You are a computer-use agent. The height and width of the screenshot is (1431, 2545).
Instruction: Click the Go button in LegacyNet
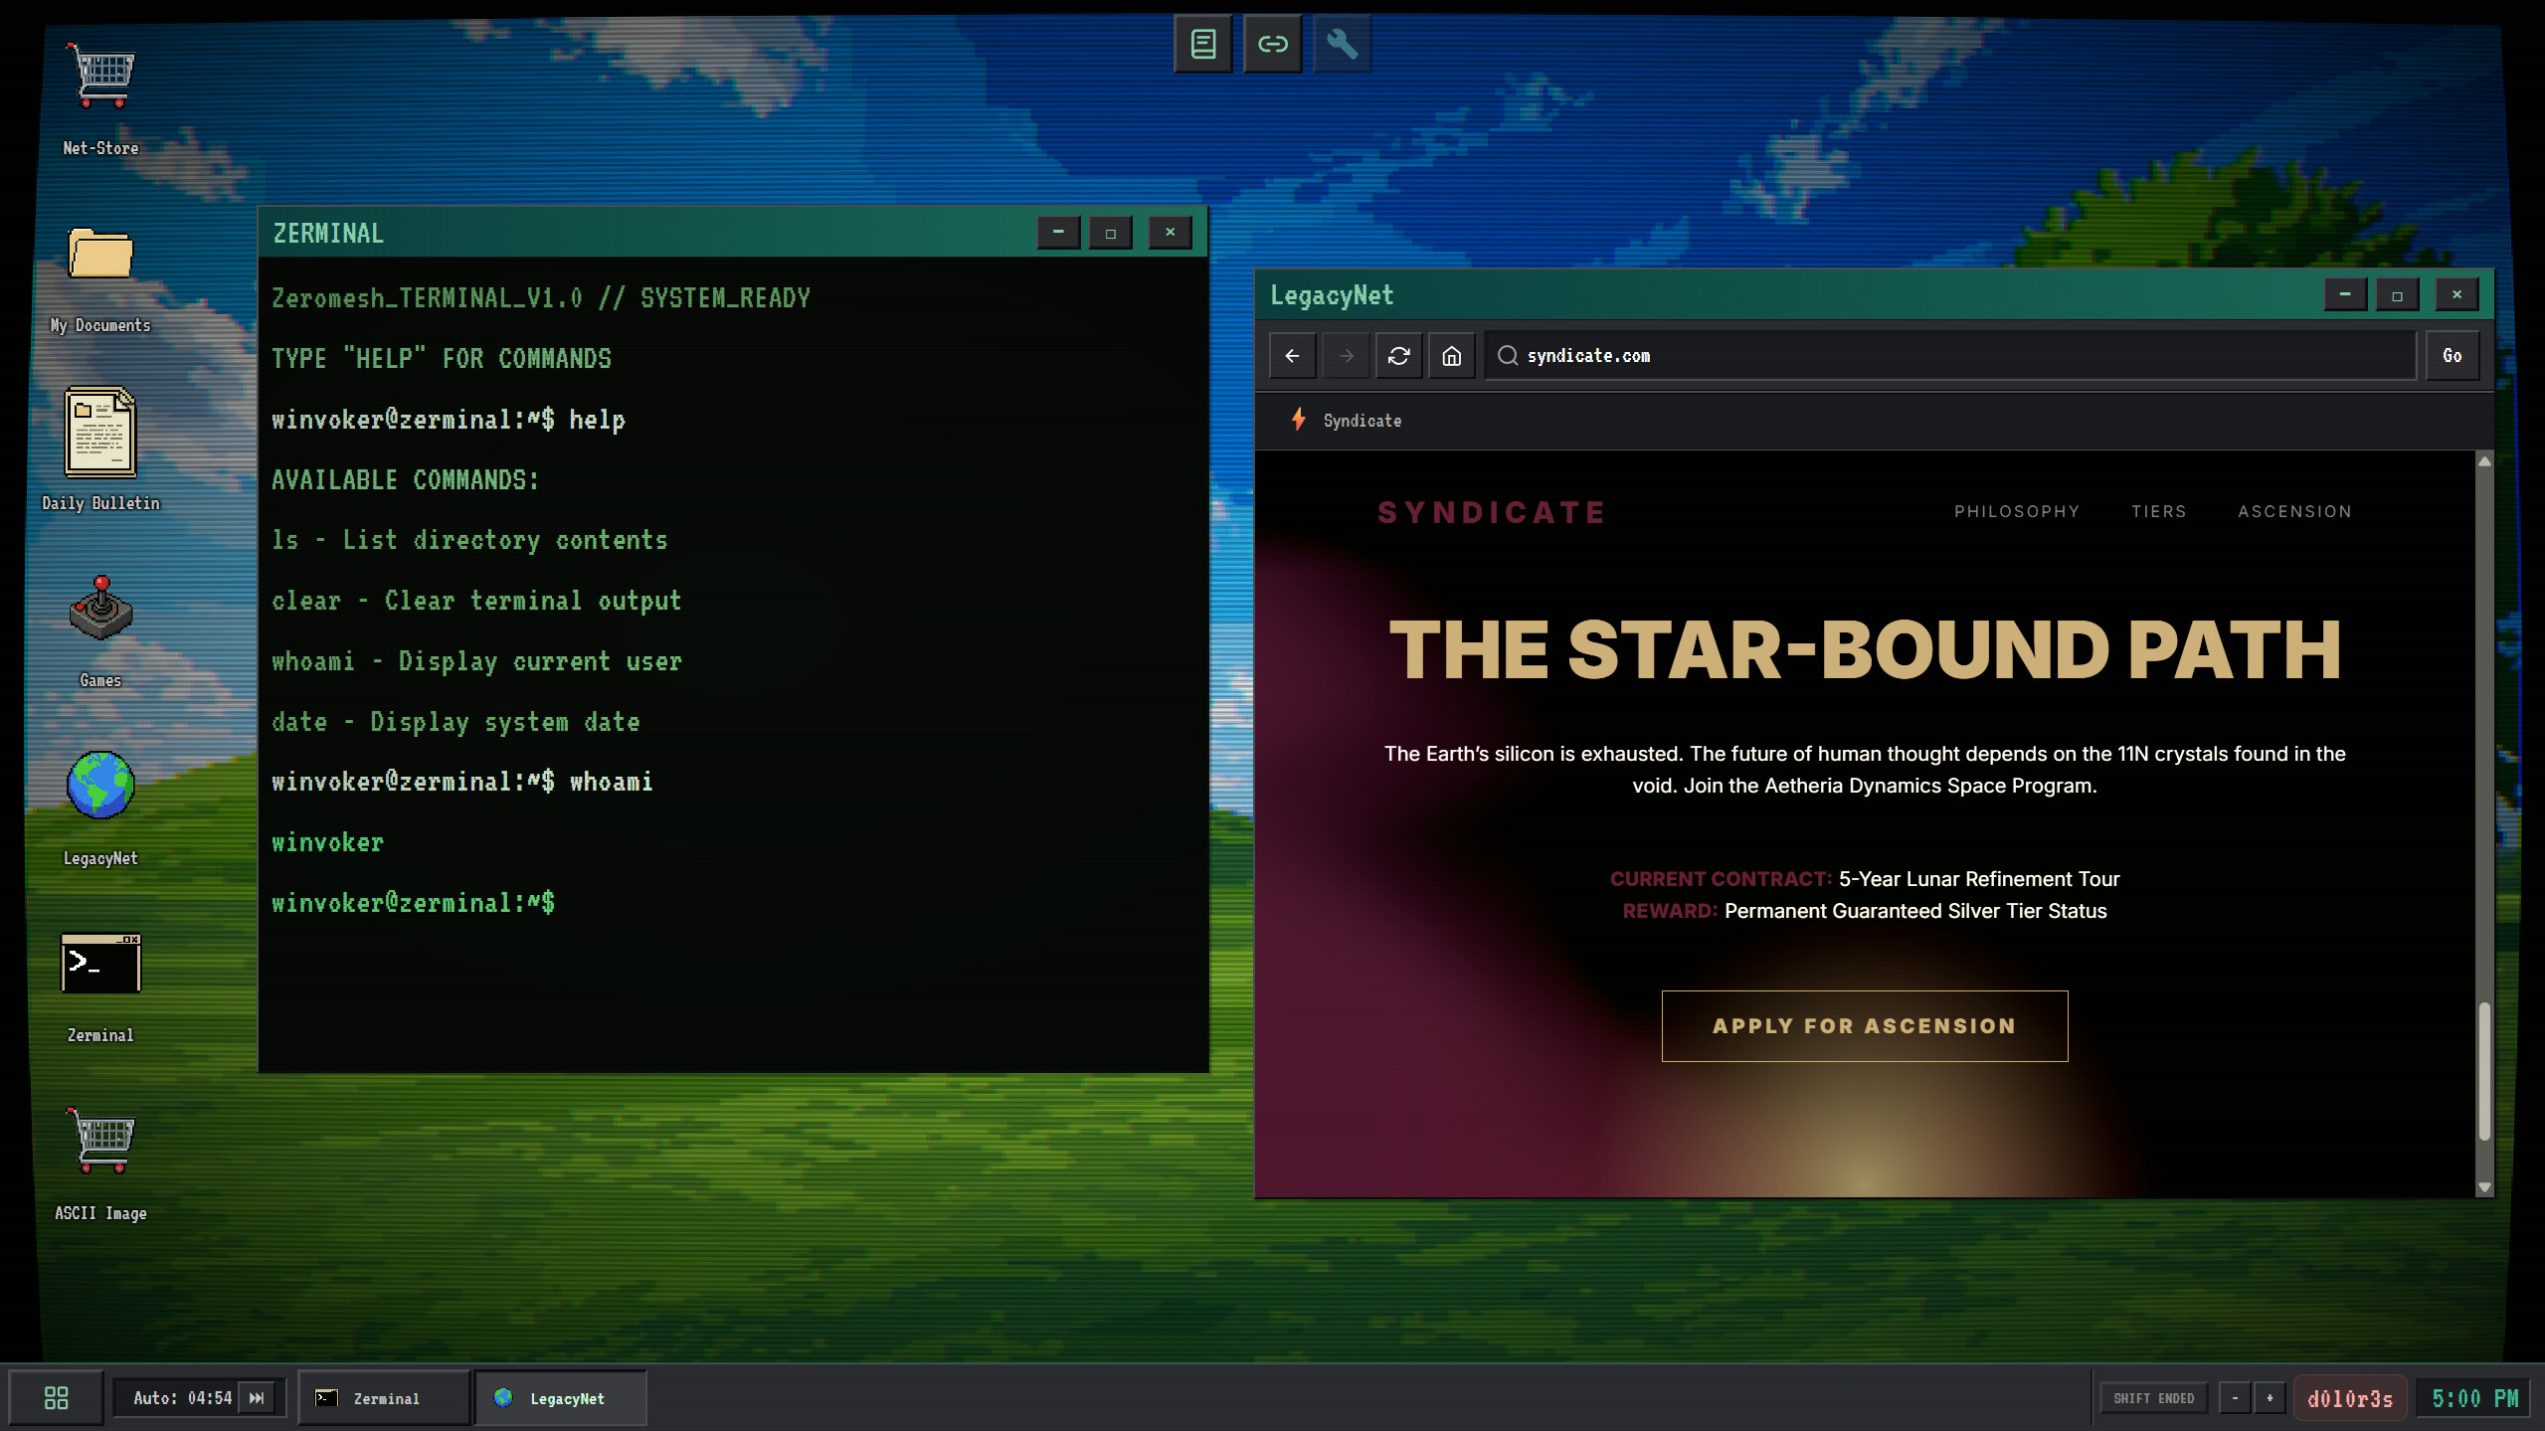[2452, 356]
